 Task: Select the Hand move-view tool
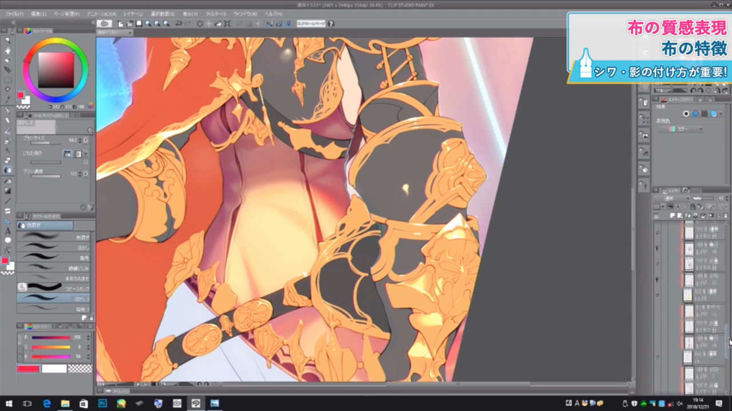[x=7, y=50]
